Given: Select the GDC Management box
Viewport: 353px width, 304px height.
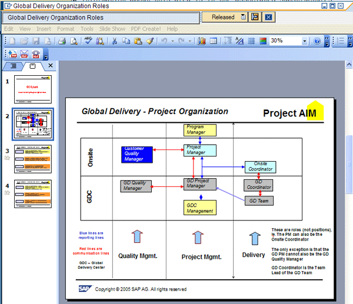Looking at the screenshot, I should click(x=200, y=208).
